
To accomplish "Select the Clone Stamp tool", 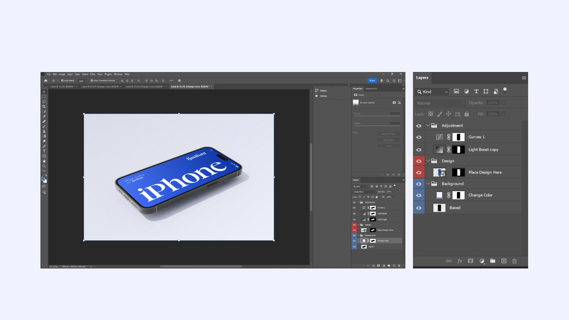I will (44, 131).
